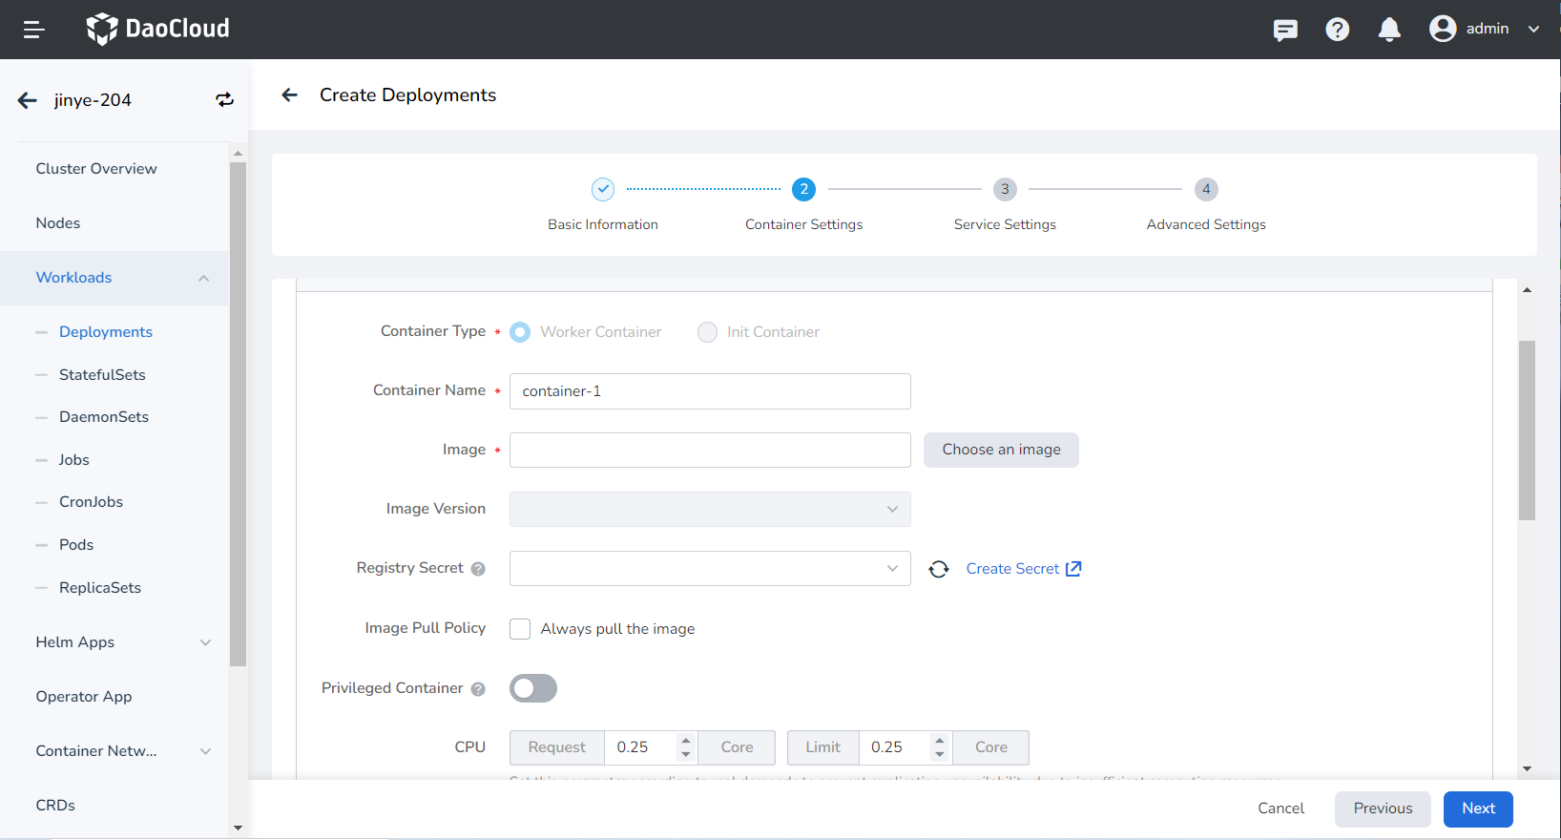Show Privileged Container help tooltip

pyautogui.click(x=478, y=689)
